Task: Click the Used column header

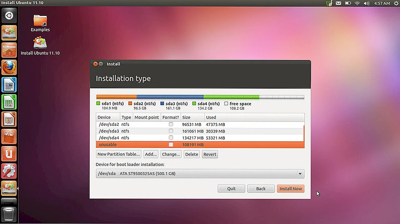Action: [x=254, y=117]
